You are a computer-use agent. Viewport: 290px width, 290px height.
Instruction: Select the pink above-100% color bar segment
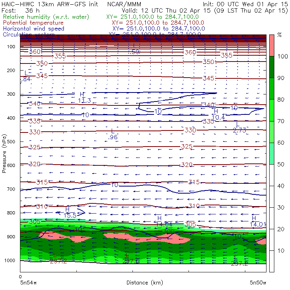[272, 45]
